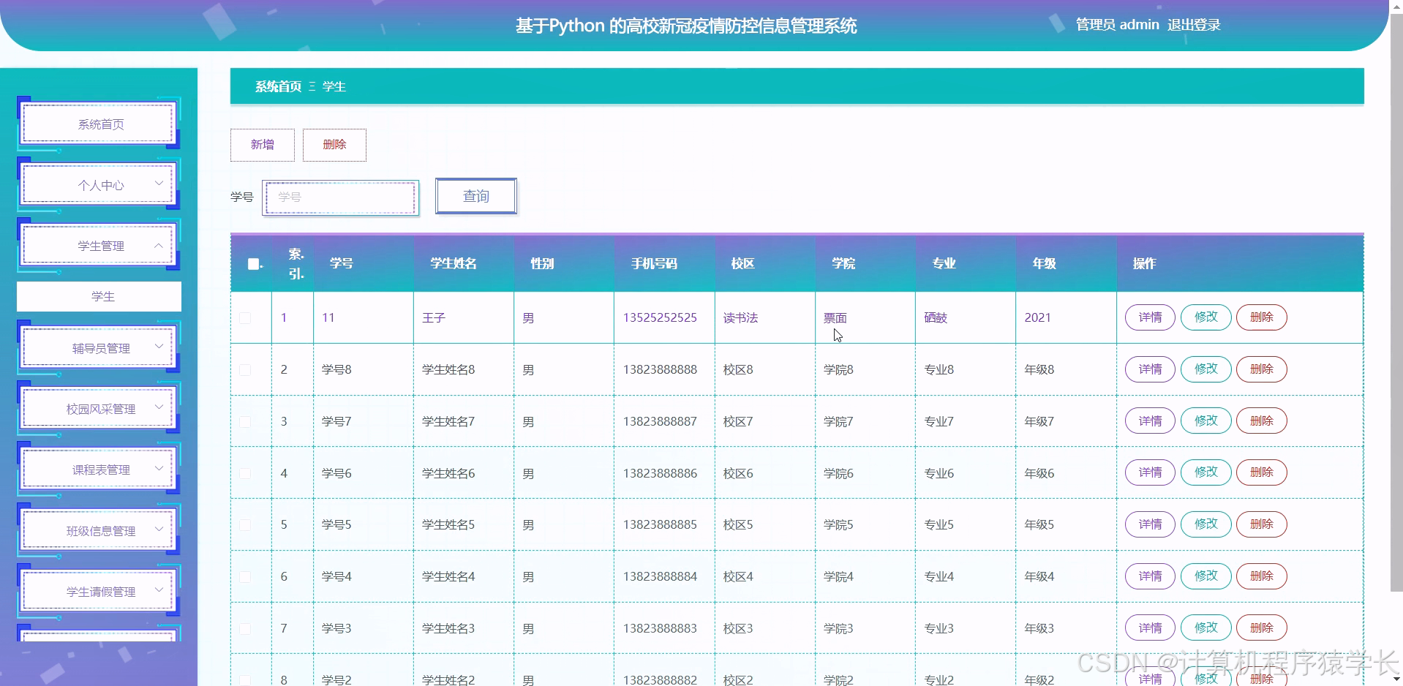Image resolution: width=1403 pixels, height=686 pixels.
Task: Collapse the 学生管理 sidebar menu arrow
Action: pos(159,245)
